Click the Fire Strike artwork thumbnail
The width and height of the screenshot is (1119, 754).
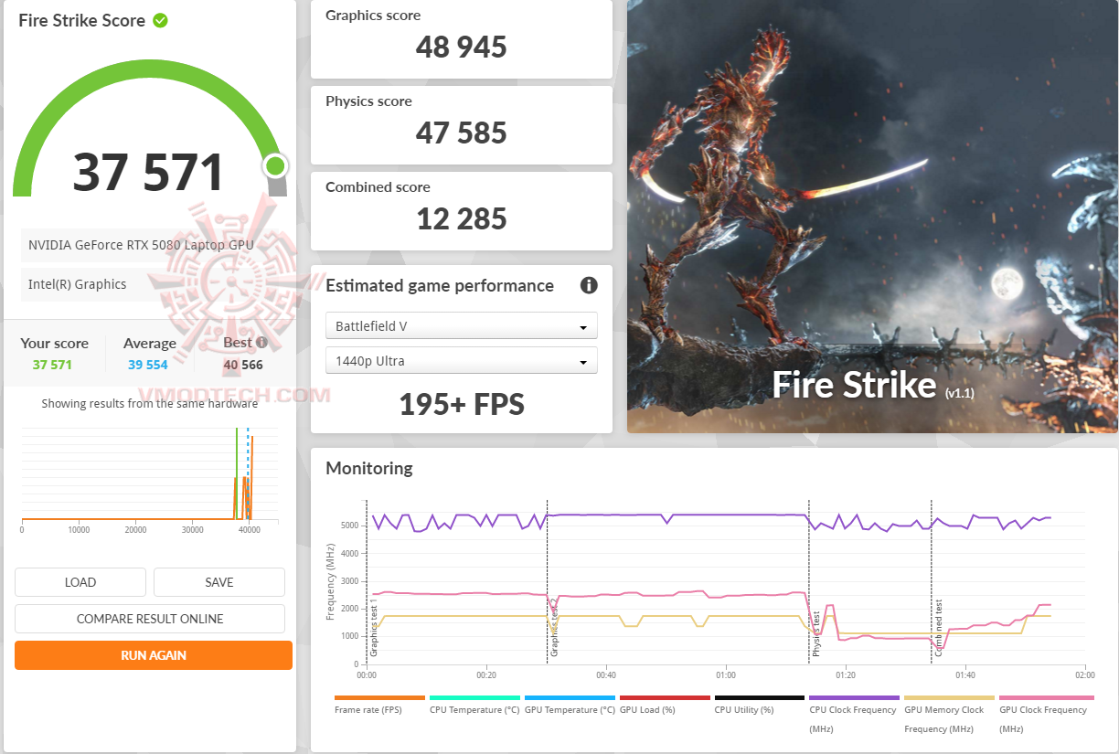point(873,217)
